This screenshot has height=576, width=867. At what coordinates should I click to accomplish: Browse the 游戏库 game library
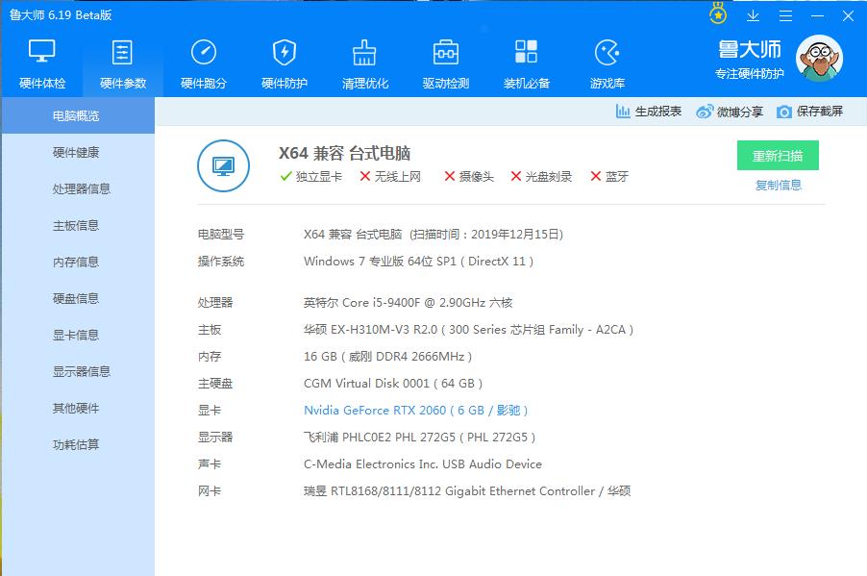607,63
